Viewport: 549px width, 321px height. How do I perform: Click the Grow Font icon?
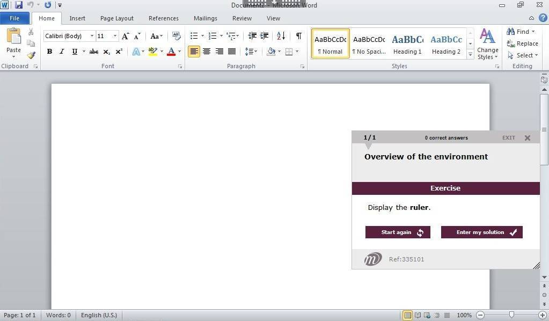[125, 36]
